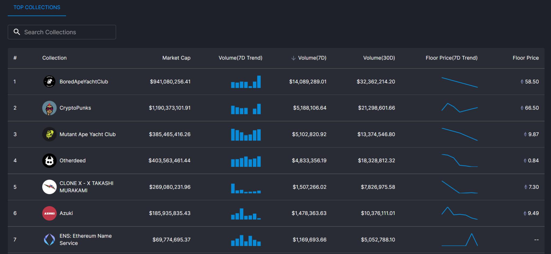Viewport: 551px width, 254px height.
Task: Click the BoredApeYachtClub collection logo
Action: (x=49, y=82)
